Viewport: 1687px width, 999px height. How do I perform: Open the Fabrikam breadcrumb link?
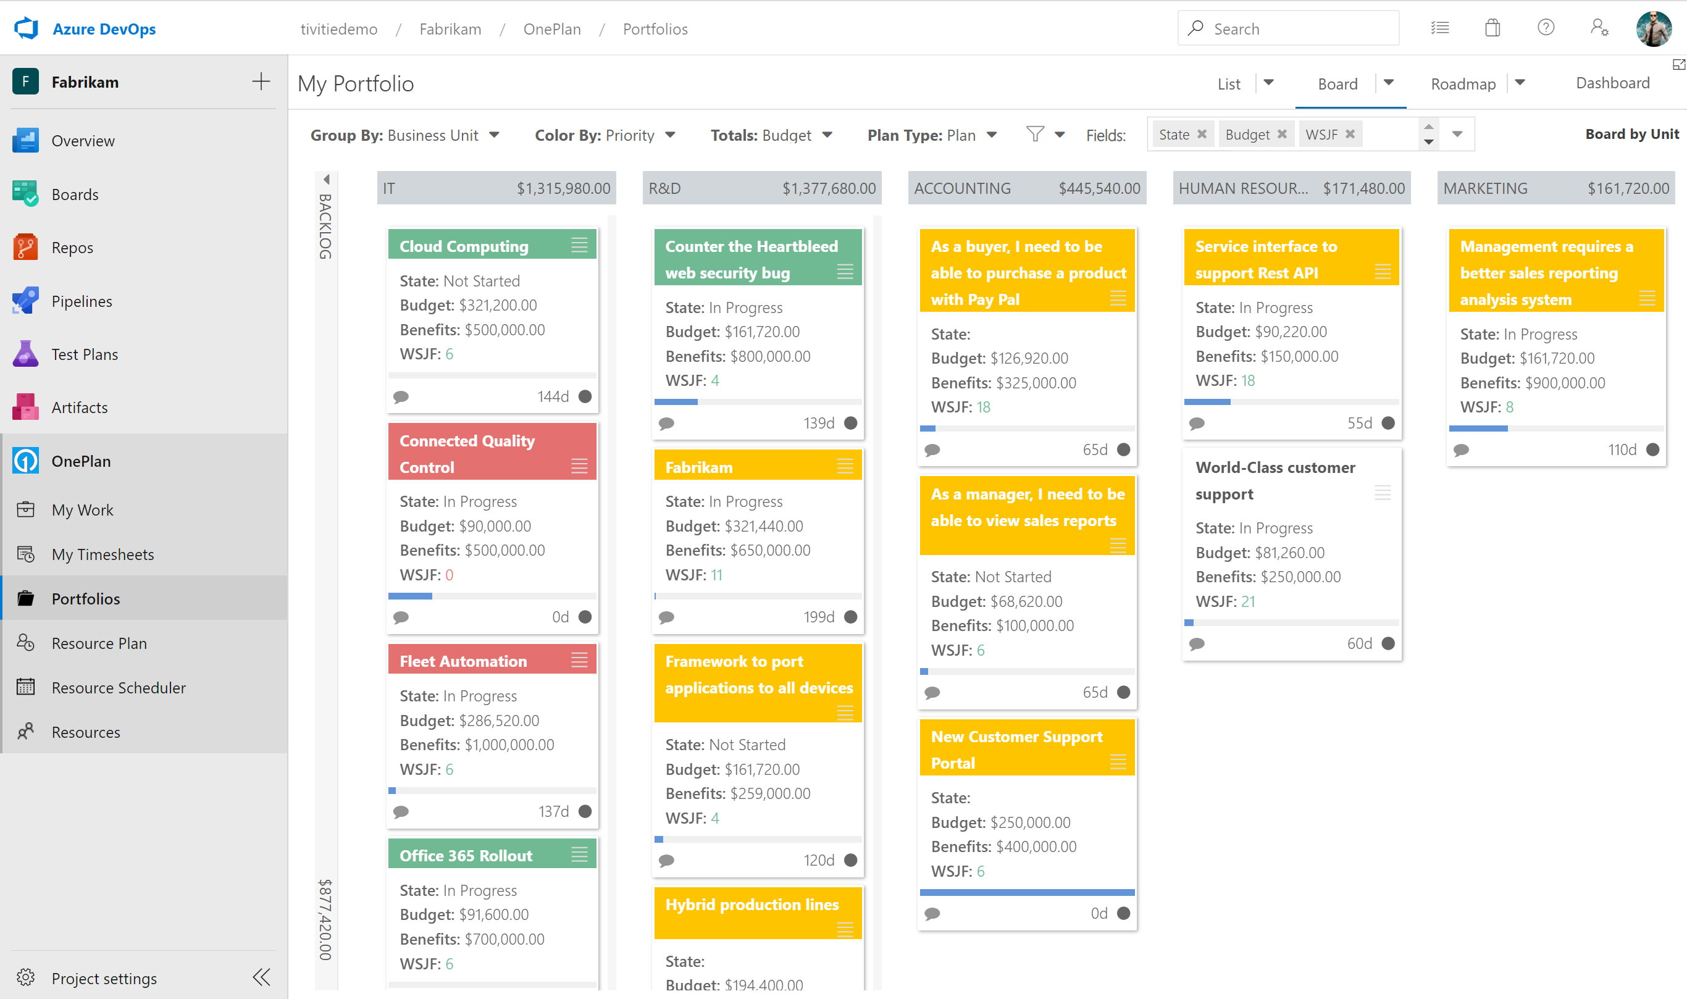pos(450,29)
